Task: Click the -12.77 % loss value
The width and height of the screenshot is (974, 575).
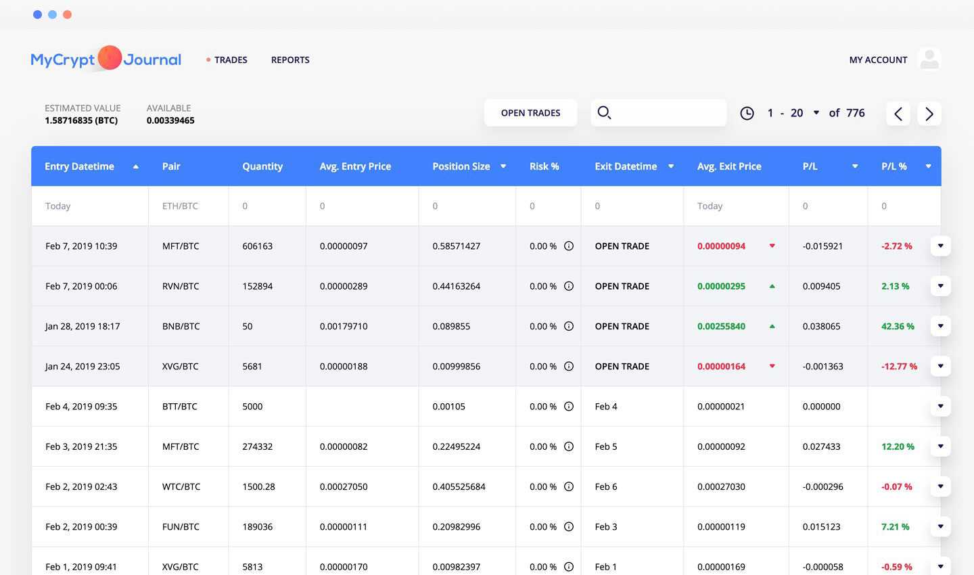Action: pos(899,366)
